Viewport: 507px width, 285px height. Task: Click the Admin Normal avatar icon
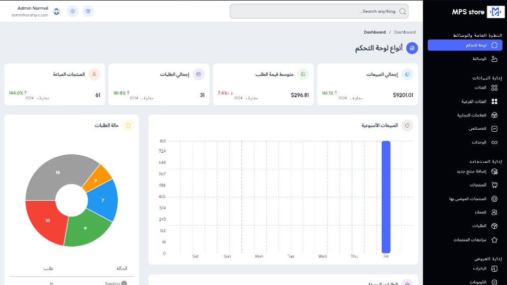tap(57, 12)
